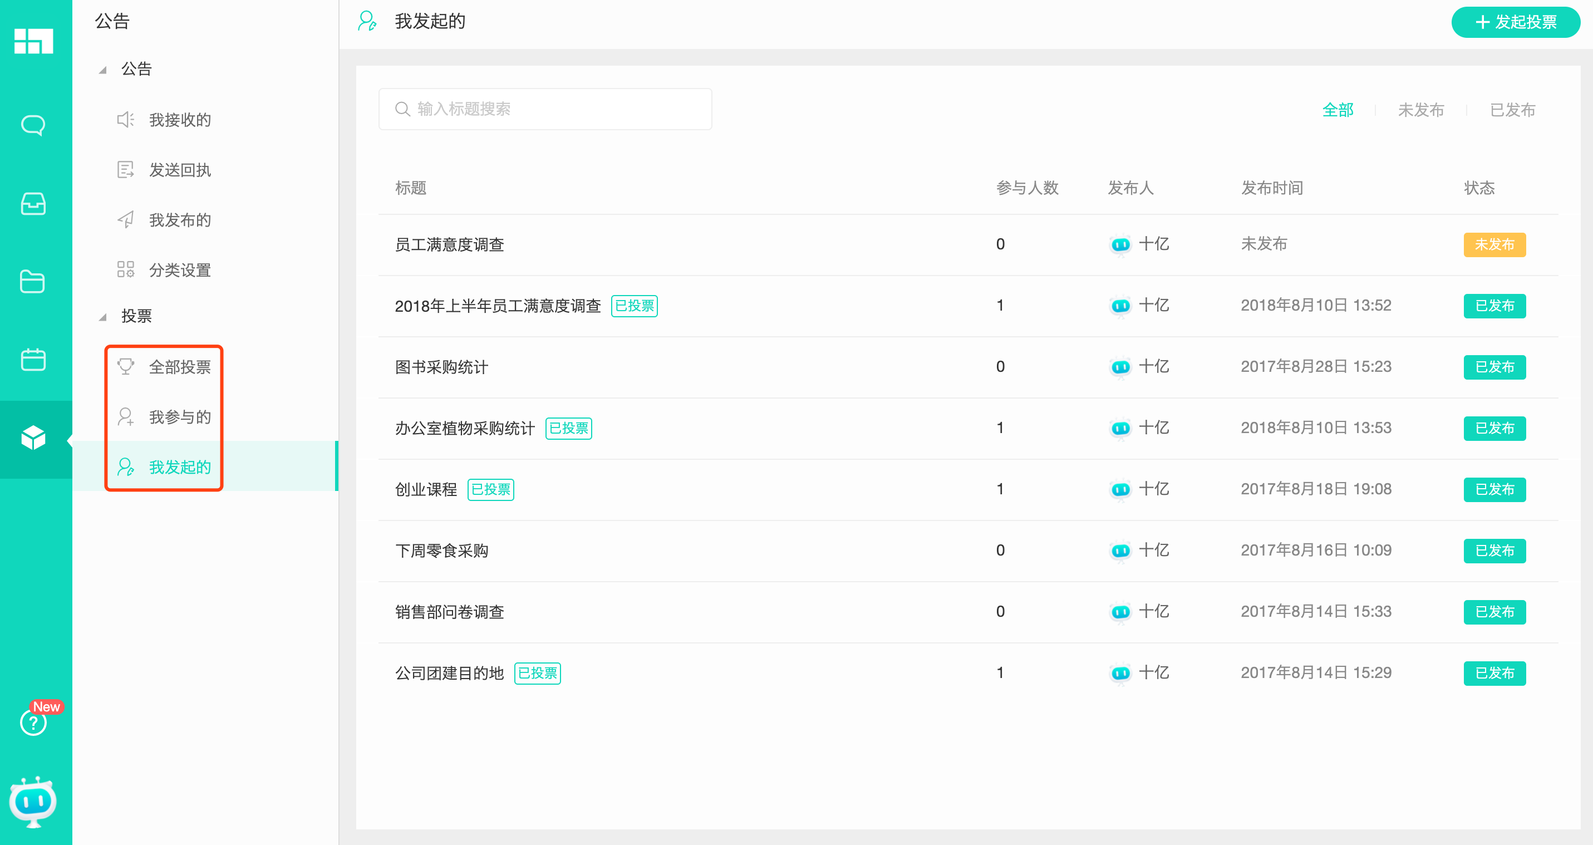This screenshot has width=1593, height=845.
Task: Open the chat/messages icon in the far-left sidebar
Action: [x=33, y=125]
